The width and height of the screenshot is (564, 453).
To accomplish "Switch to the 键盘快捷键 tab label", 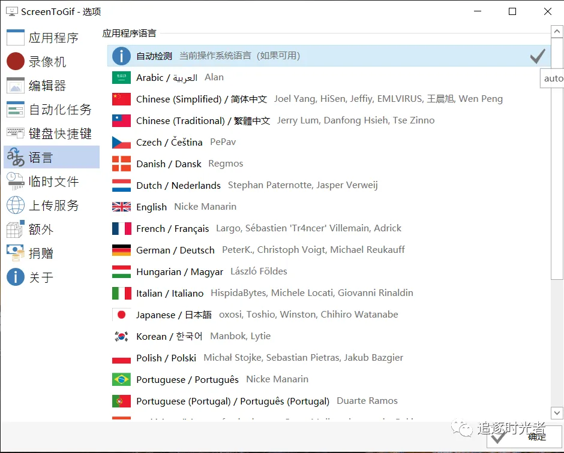I will pos(60,134).
